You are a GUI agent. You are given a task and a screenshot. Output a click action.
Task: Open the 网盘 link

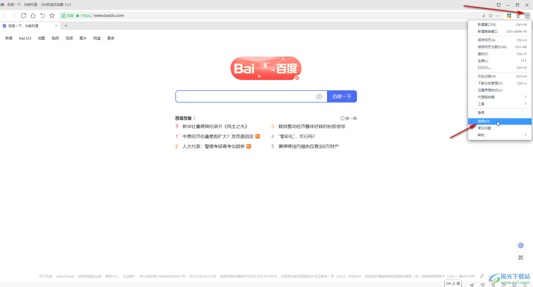pyautogui.click(x=97, y=38)
